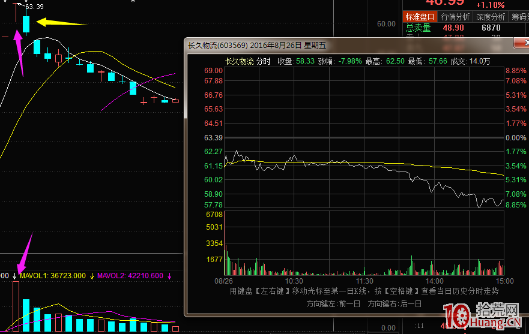529x334 pixels.
Task: Click the 48.90 sell price value
Action: coord(453,28)
